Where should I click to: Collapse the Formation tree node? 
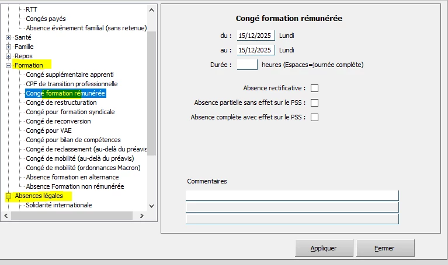9,65
